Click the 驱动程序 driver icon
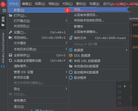This screenshot has width=138, height=111. [71, 78]
